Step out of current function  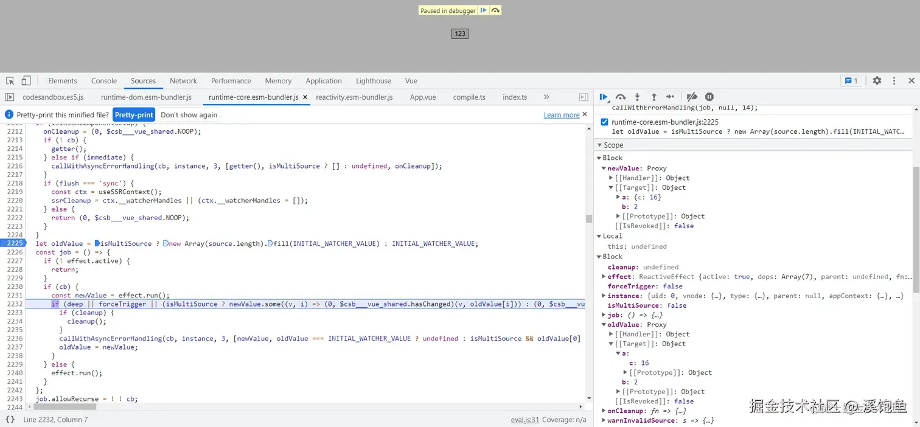click(x=653, y=97)
